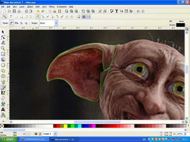Open the File menu

pos(3,7)
